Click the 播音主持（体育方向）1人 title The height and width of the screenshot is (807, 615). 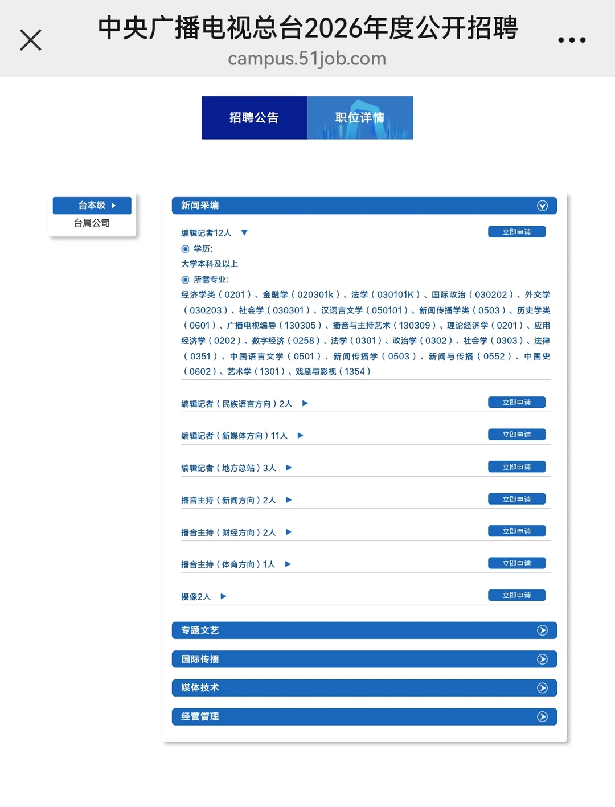(228, 564)
